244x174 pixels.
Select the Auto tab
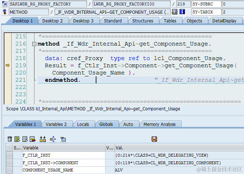[x=128, y=124]
